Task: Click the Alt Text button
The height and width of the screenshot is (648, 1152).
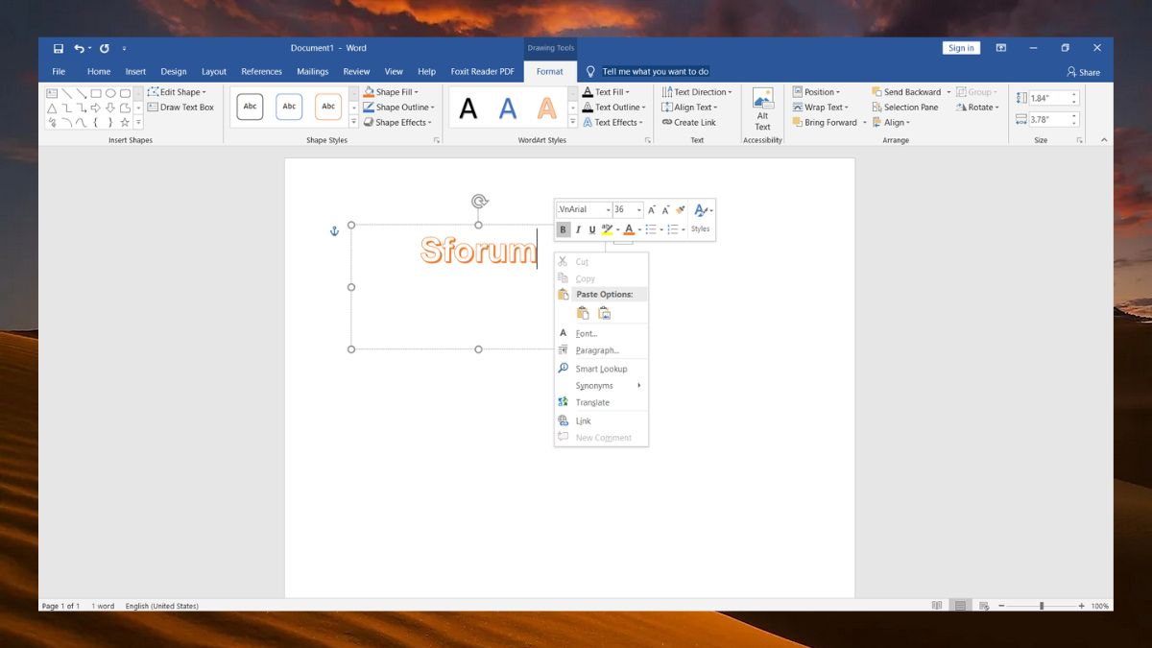Action: 763,109
